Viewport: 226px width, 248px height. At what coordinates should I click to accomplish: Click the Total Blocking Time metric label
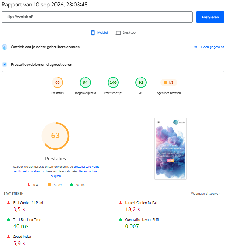(27, 220)
